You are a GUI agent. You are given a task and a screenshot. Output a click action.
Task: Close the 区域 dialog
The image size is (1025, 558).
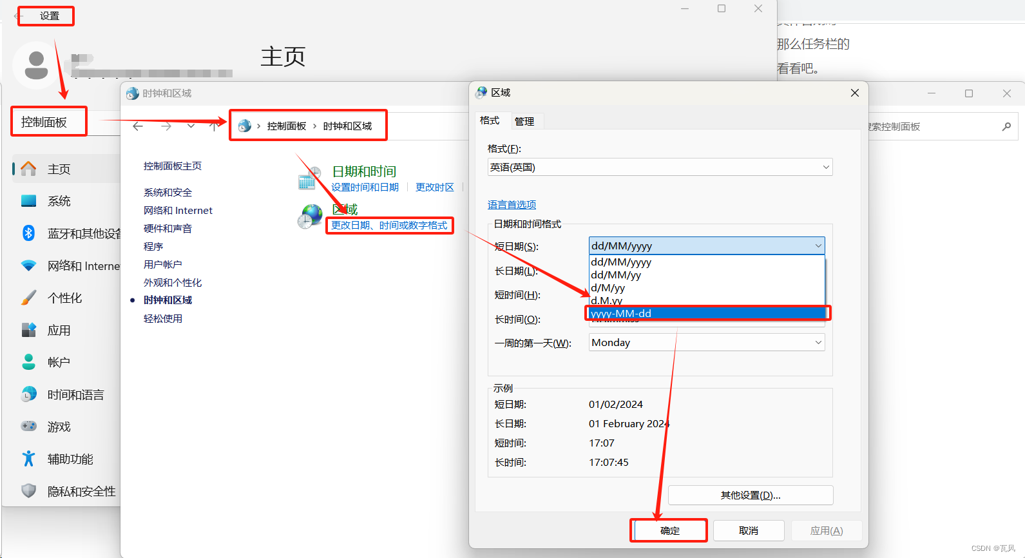click(x=855, y=93)
